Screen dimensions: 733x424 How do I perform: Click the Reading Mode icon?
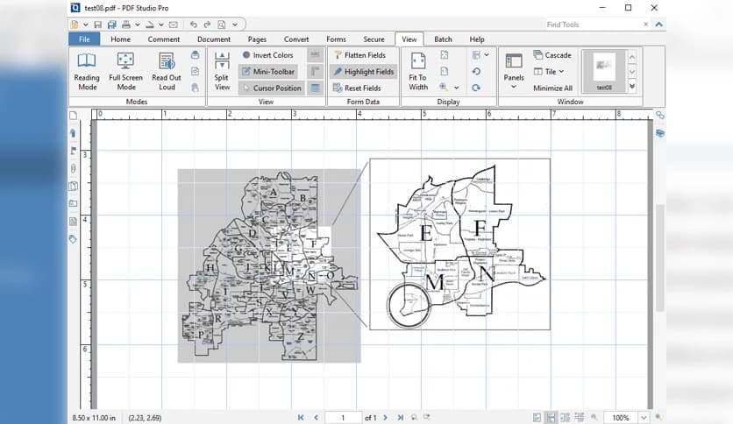87,60
